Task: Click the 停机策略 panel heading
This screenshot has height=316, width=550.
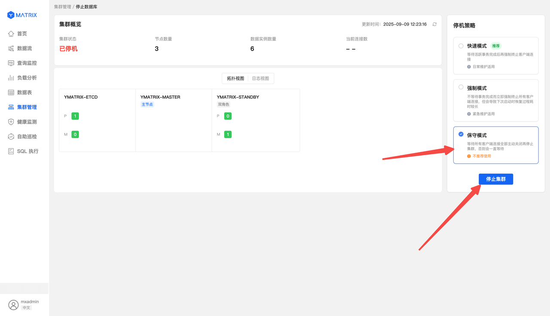Action: pos(464,26)
